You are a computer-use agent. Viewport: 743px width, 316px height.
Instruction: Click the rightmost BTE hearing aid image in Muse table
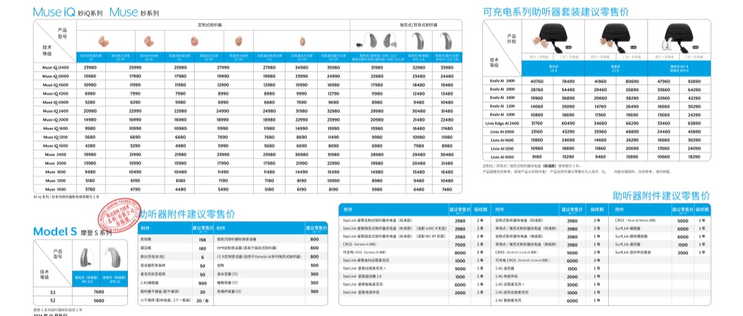[446, 40]
